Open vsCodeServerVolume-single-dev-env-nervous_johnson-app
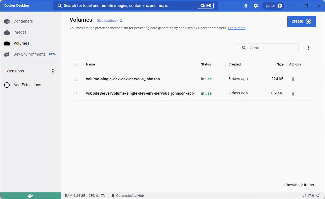 (x=140, y=93)
